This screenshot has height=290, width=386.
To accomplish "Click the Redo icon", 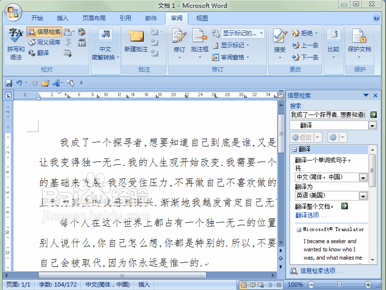I will [35, 83].
